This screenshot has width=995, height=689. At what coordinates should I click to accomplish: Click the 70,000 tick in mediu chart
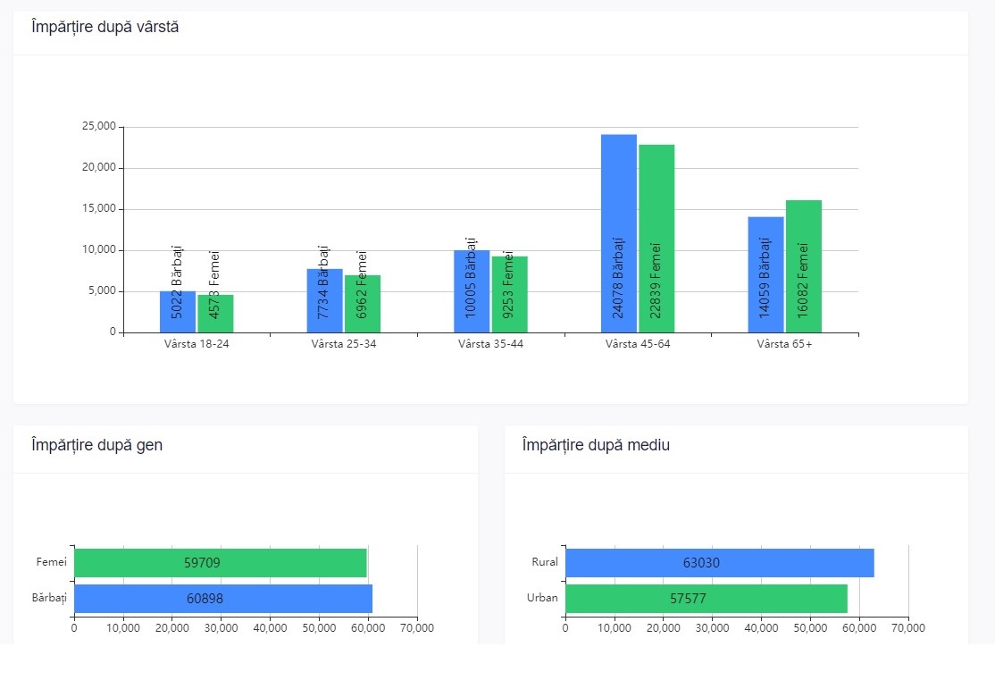click(x=908, y=628)
